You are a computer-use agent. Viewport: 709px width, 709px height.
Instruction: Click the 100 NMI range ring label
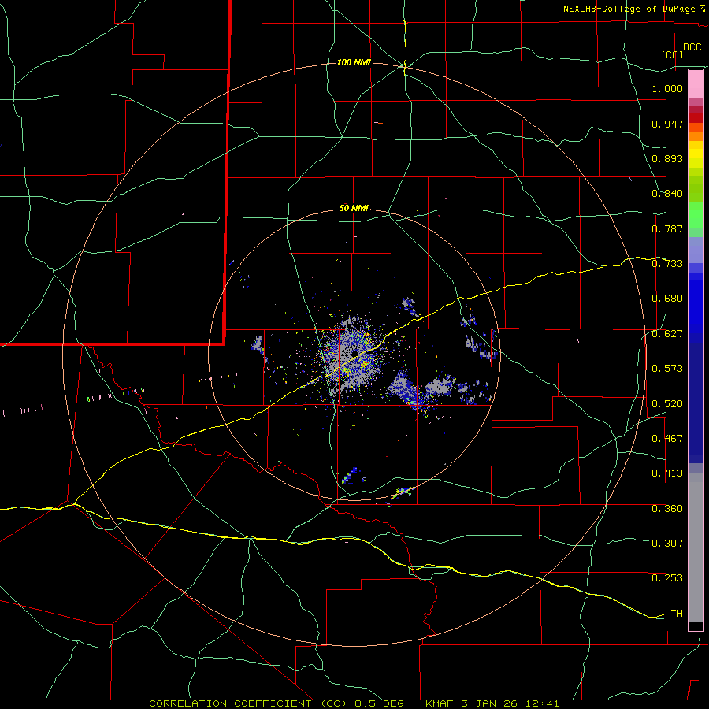coord(354,62)
